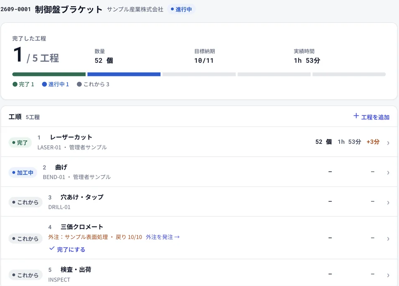This screenshot has height=286, width=399.
Task: Click the 52 個 quantity in レーザーカット row
Action: pyautogui.click(x=323, y=142)
